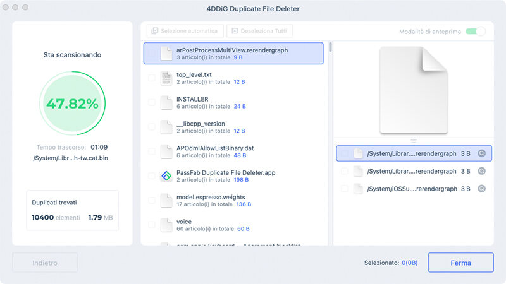Click the magnifier icon beside the /System/iOSSu path
The image size is (506, 284).
[481, 189]
